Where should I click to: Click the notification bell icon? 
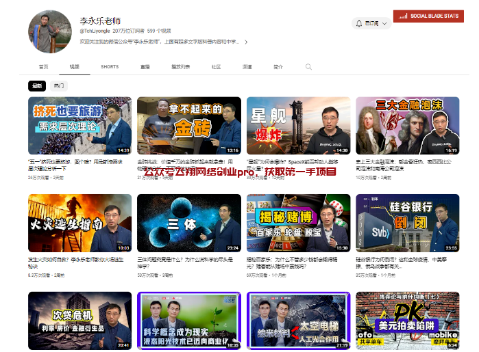pos(359,24)
